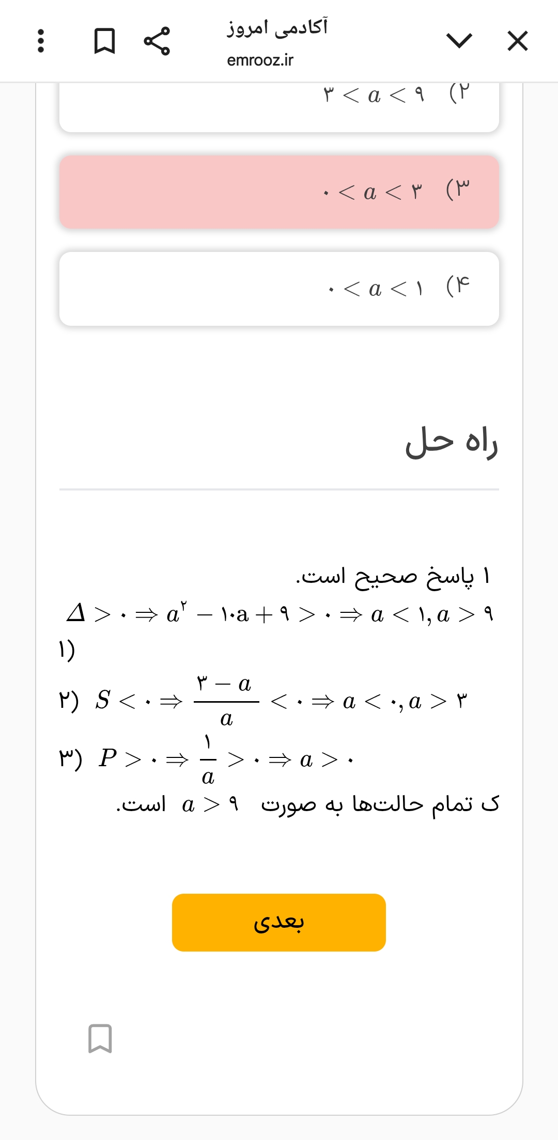Open the three-dot overflow menu

point(41,41)
